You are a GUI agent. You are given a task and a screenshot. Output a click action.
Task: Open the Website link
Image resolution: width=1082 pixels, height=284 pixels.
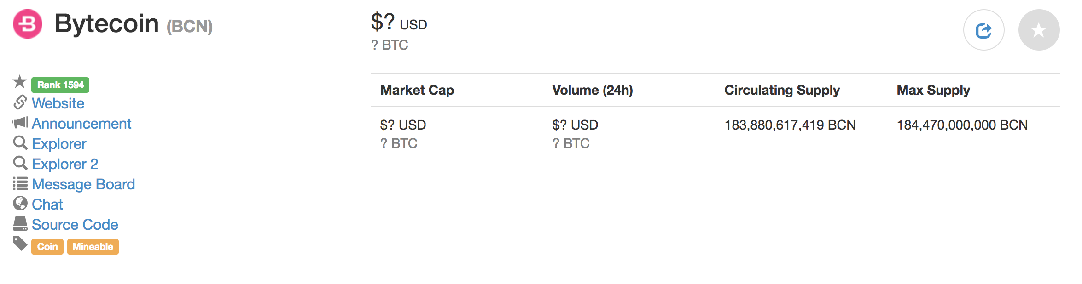[58, 103]
